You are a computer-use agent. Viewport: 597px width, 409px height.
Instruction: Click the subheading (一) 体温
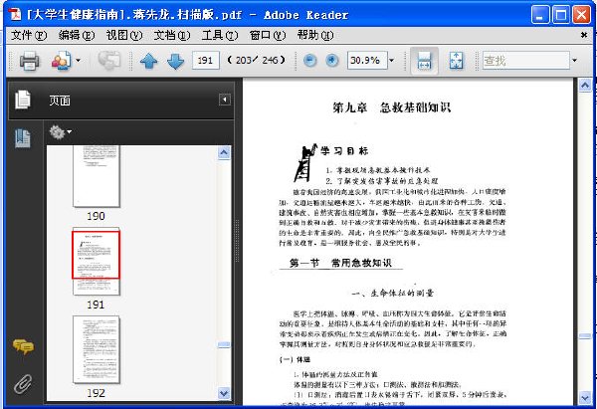tap(296, 359)
